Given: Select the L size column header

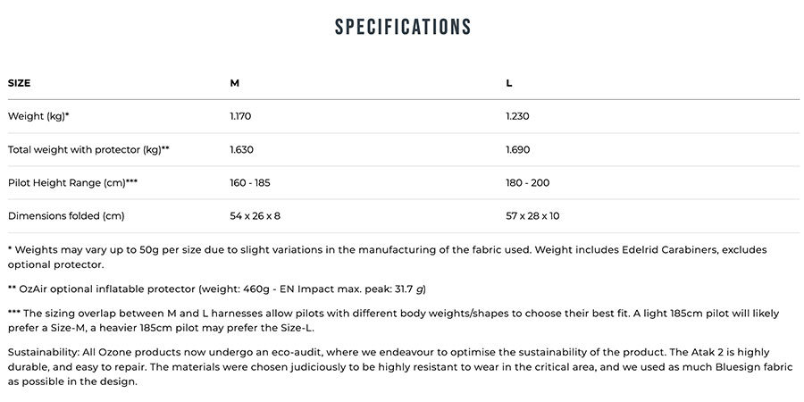Looking at the screenshot, I should 509,83.
